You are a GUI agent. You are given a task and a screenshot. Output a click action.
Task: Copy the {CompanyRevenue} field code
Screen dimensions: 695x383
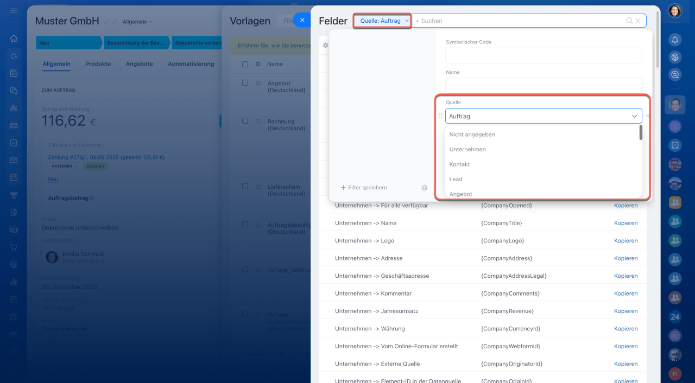pos(625,311)
